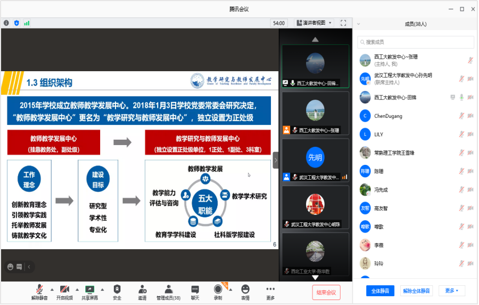Click the blue security shield icon
The height and width of the screenshot is (305, 479).
17,23
